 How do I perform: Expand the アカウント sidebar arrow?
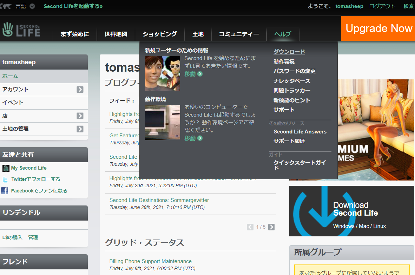pyautogui.click(x=80, y=90)
